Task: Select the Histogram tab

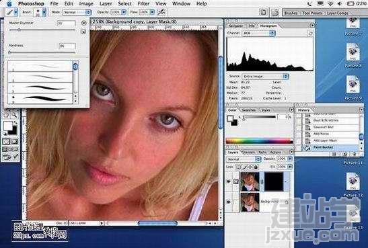Action: 268,26
